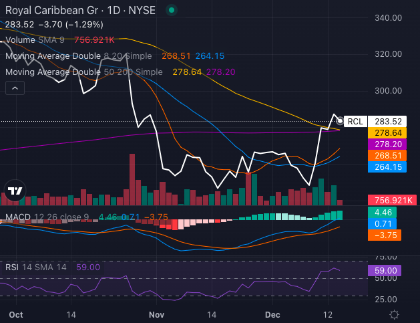Click the Oct date on time axis
This screenshot has width=420, height=323.
point(16,315)
